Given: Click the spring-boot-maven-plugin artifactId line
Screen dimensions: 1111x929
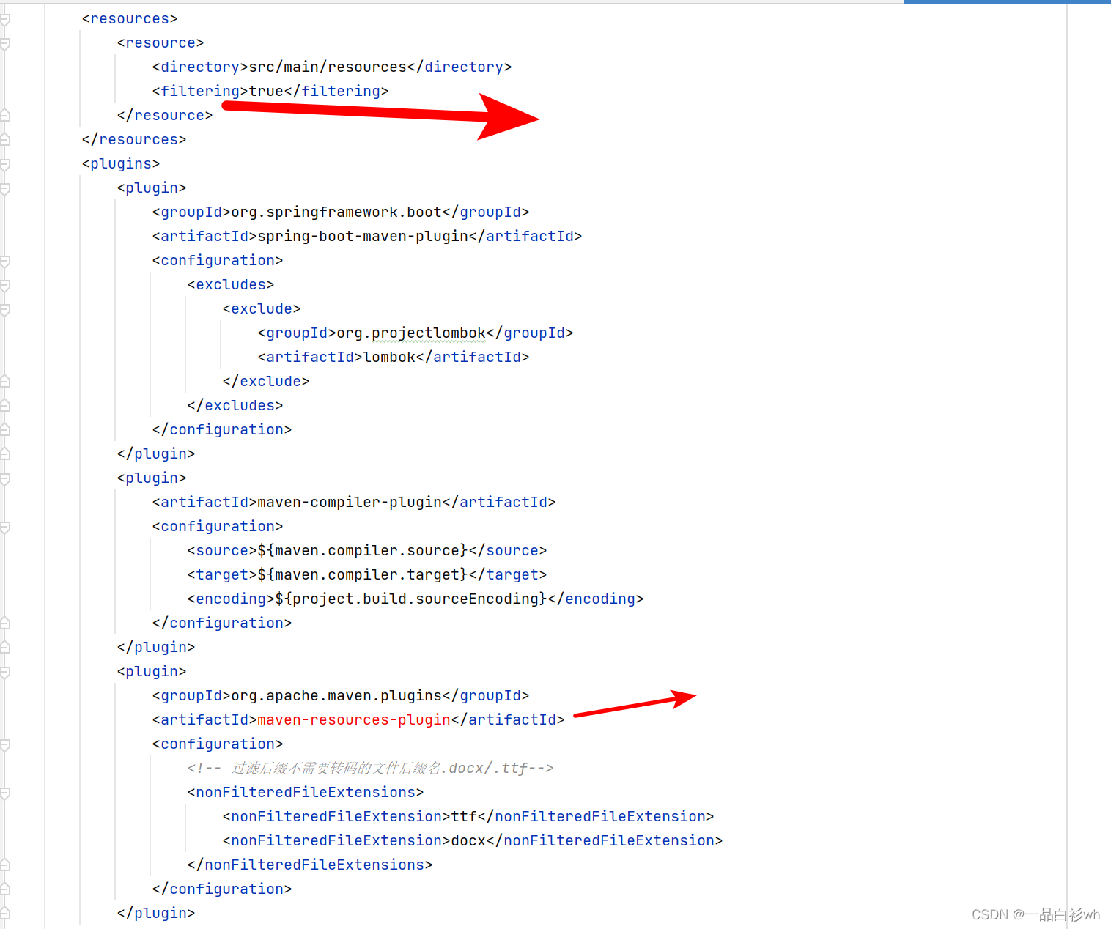Looking at the screenshot, I should (x=367, y=236).
